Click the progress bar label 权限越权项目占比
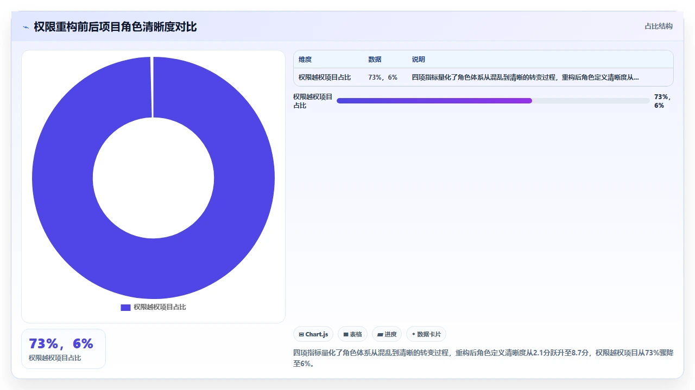Image resolution: width=695 pixels, height=390 pixels. pyautogui.click(x=313, y=101)
